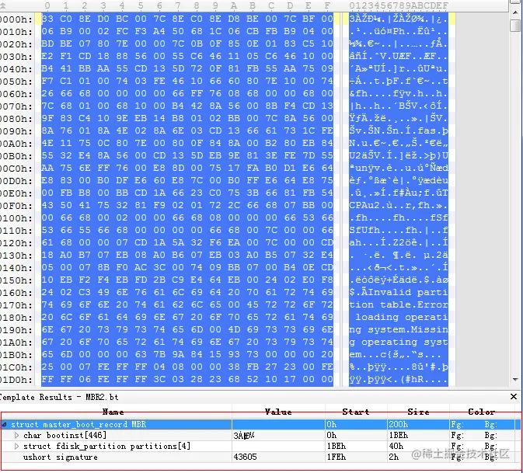Click the 40h size of partitions

[x=396, y=447]
